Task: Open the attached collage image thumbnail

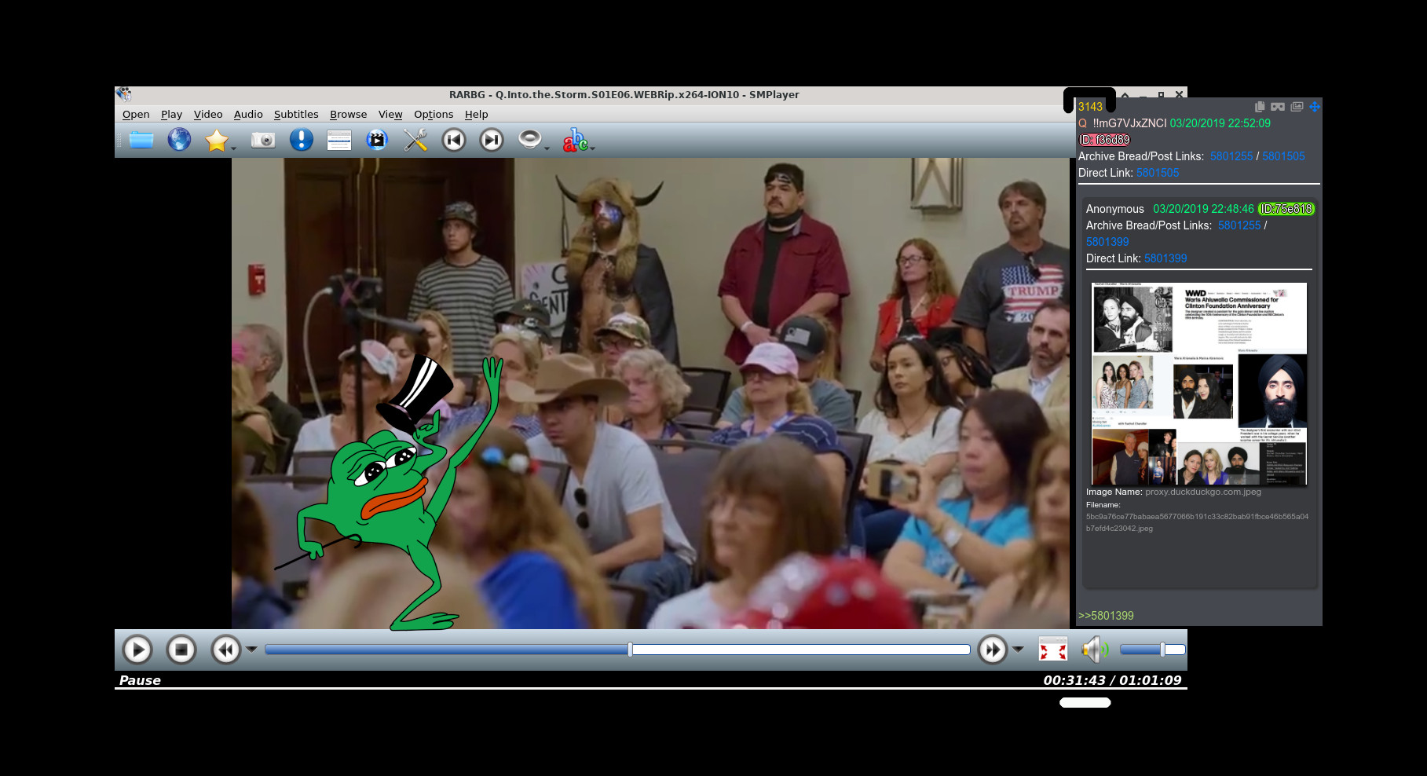Action: click(1199, 384)
